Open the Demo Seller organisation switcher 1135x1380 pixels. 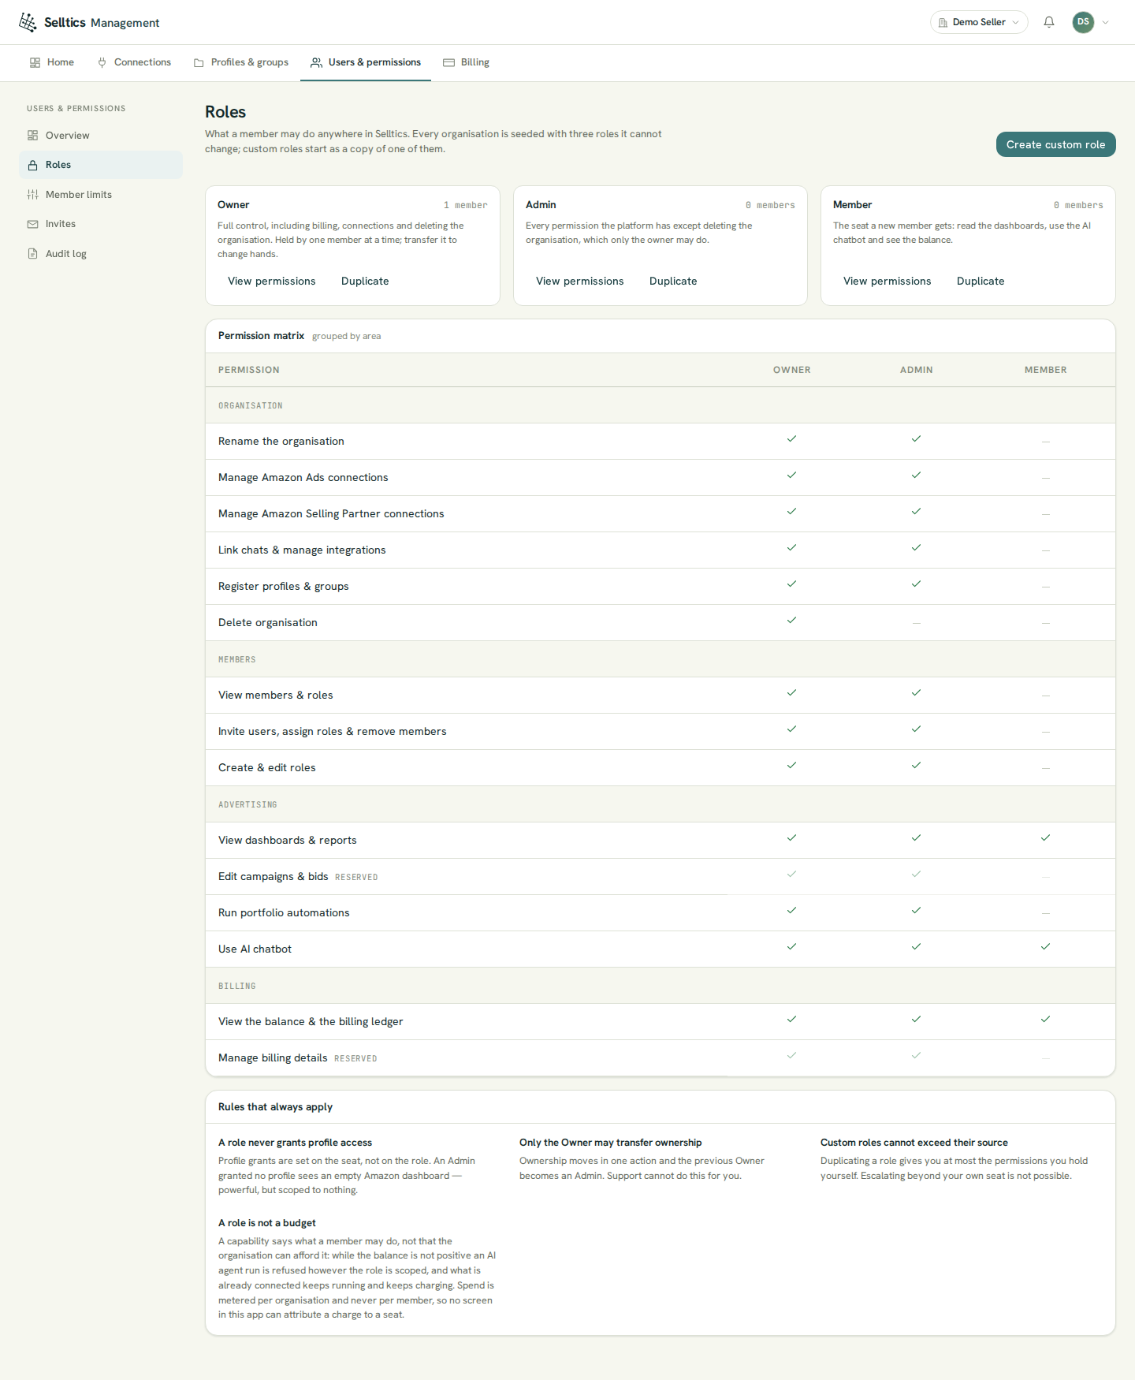[x=979, y=22]
